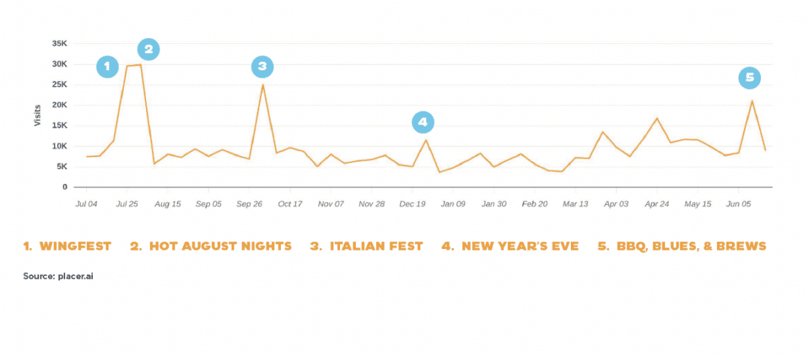
Task: Click the BBQ, Blues, & Brews legend label
Action: click(x=681, y=246)
